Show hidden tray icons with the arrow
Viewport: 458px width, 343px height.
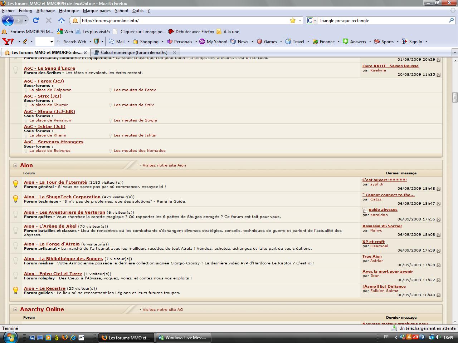click(395, 337)
